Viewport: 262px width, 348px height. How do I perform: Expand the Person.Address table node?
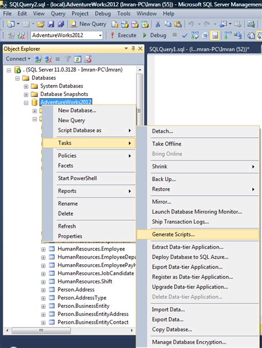43,290
